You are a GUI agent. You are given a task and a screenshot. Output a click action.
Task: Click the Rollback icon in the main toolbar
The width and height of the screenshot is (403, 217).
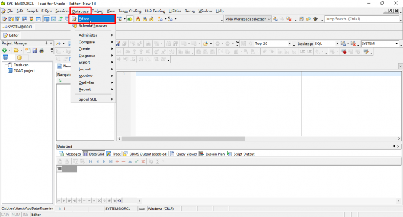[x=145, y=19]
